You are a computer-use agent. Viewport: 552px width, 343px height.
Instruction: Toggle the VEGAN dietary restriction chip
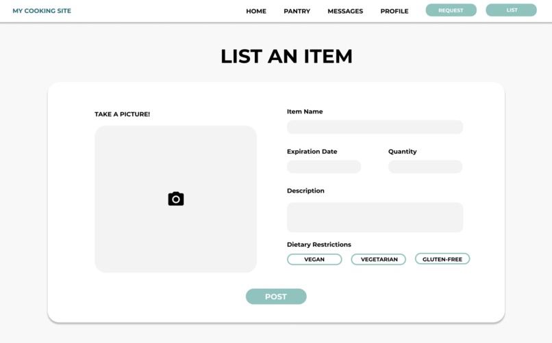[314, 260]
